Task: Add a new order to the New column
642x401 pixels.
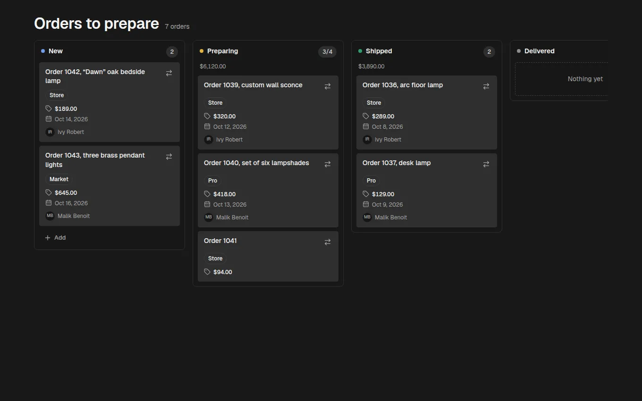Action: click(55, 238)
